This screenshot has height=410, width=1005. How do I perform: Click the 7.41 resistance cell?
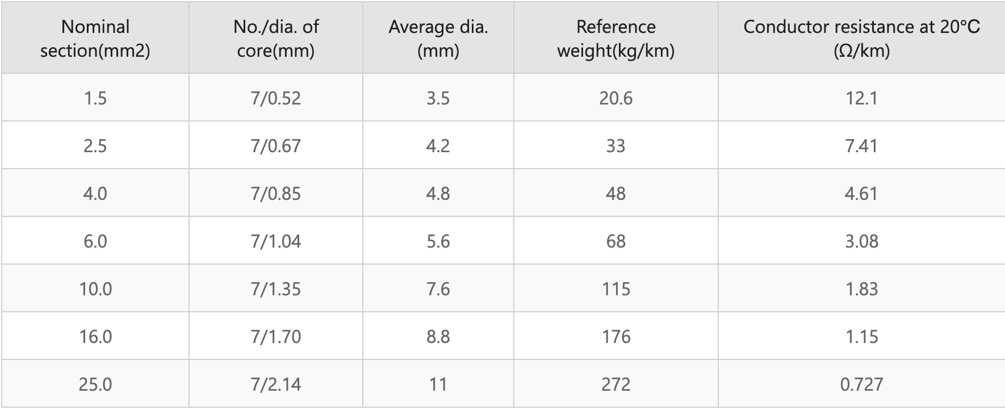[861, 146]
